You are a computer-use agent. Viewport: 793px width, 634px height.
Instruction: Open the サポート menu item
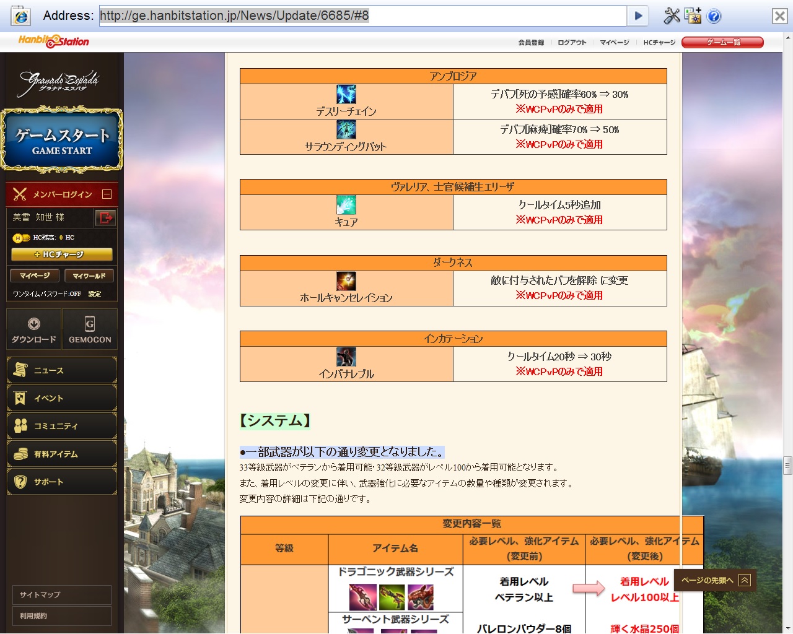coord(62,482)
